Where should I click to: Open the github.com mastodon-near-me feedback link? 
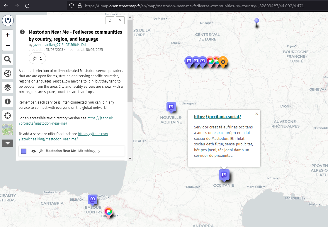(63, 136)
